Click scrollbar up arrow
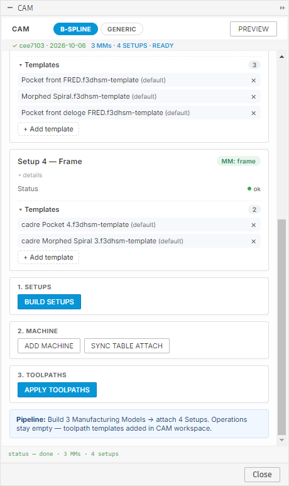 [281, 57]
